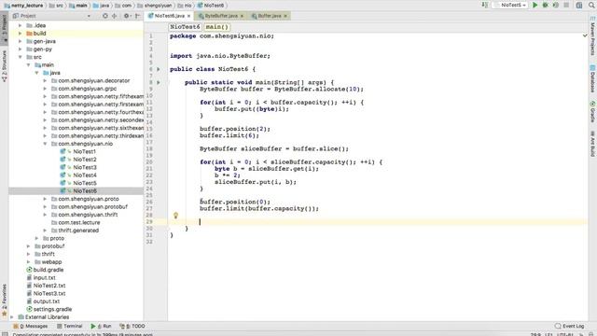Image resolution: width=597 pixels, height=336 pixels.
Task: Click the netty_lecture breadcrumb
Action: pos(23,6)
